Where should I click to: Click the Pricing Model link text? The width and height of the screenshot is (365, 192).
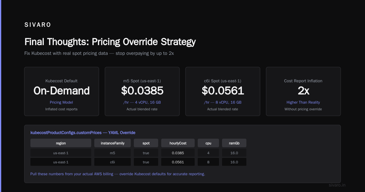(x=61, y=102)
